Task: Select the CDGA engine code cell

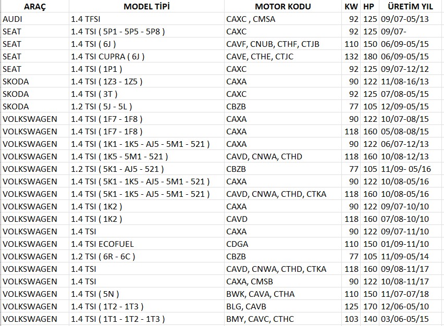Action: 237,244
